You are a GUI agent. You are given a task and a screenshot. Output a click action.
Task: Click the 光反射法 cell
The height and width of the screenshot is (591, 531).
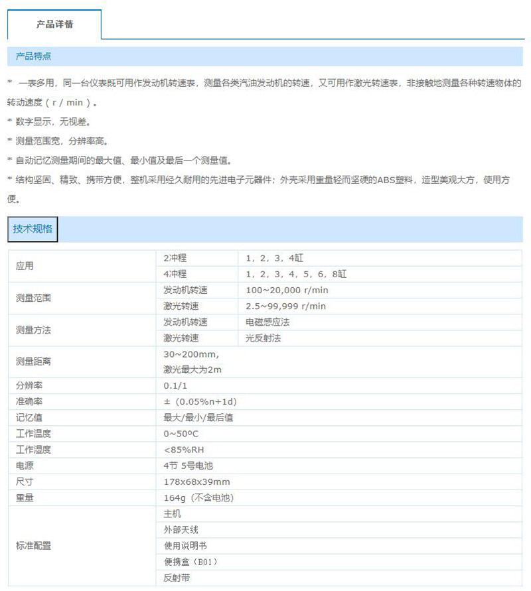[264, 338]
